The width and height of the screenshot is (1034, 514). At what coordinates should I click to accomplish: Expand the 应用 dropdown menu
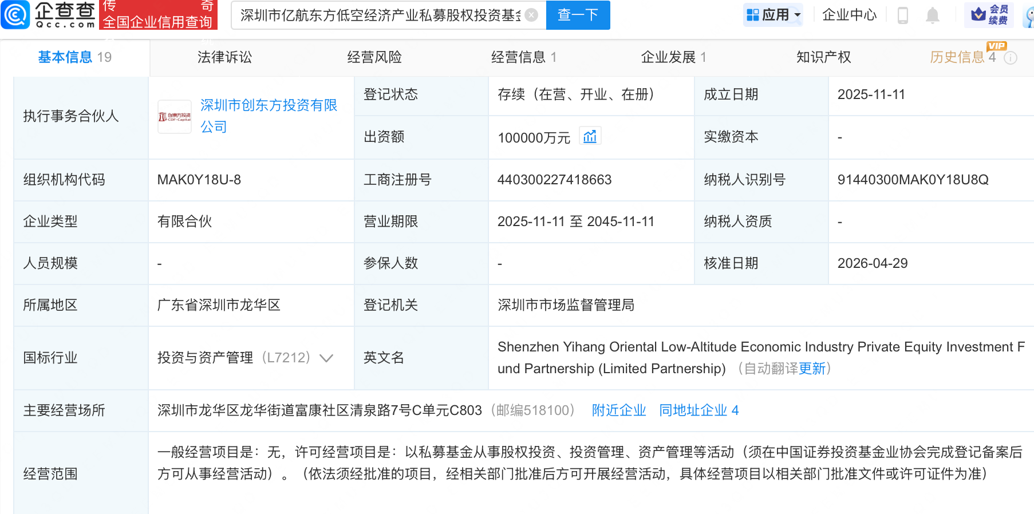click(x=773, y=15)
